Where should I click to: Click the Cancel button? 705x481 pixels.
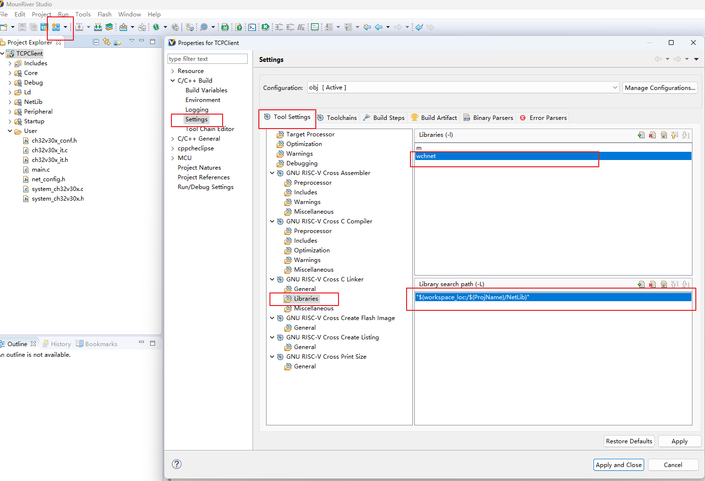[x=673, y=465]
